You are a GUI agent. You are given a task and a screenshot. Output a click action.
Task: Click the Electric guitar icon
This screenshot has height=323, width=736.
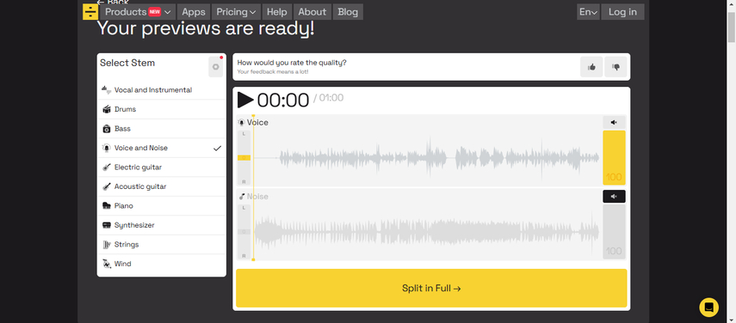click(x=107, y=168)
